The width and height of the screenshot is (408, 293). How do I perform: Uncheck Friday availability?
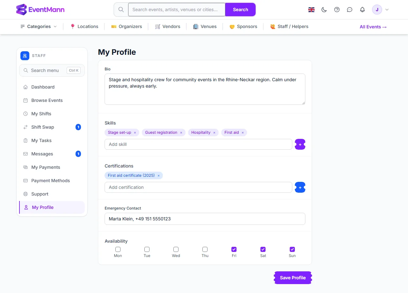[234, 249]
